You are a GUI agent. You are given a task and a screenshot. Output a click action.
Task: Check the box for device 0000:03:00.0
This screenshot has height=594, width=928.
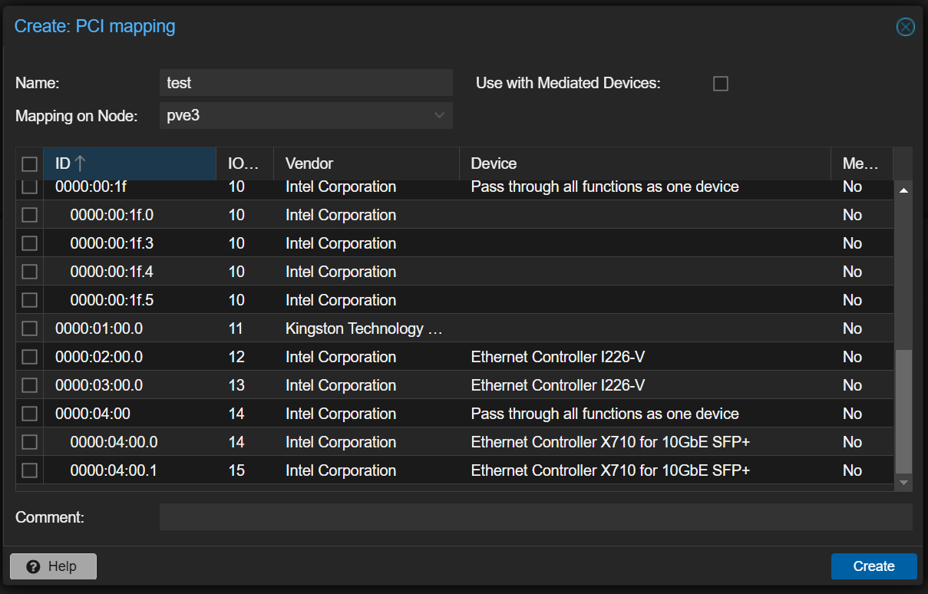pos(29,385)
